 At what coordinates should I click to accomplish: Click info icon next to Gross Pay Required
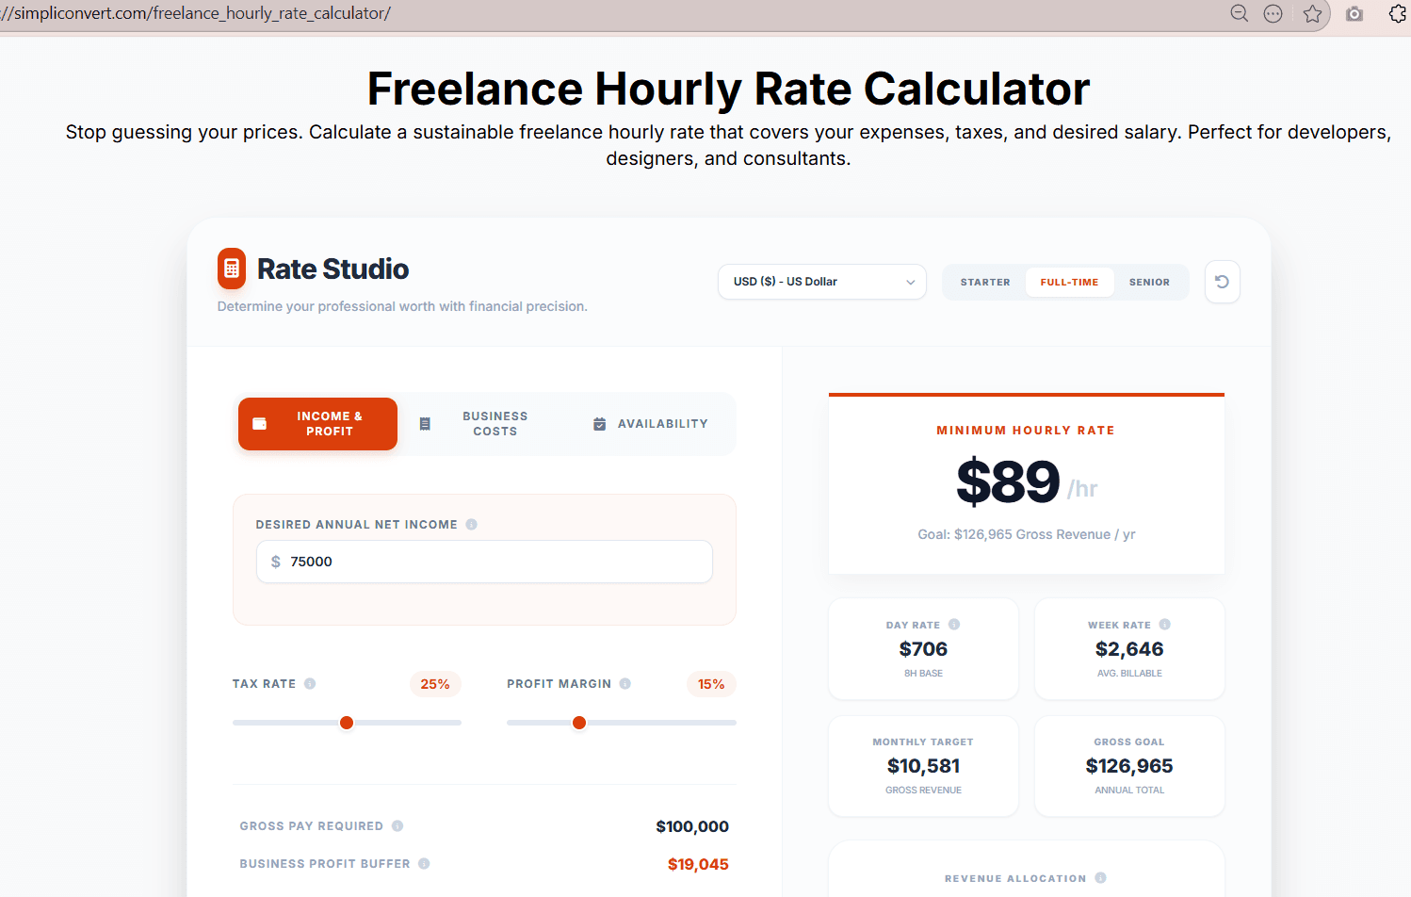point(397,826)
